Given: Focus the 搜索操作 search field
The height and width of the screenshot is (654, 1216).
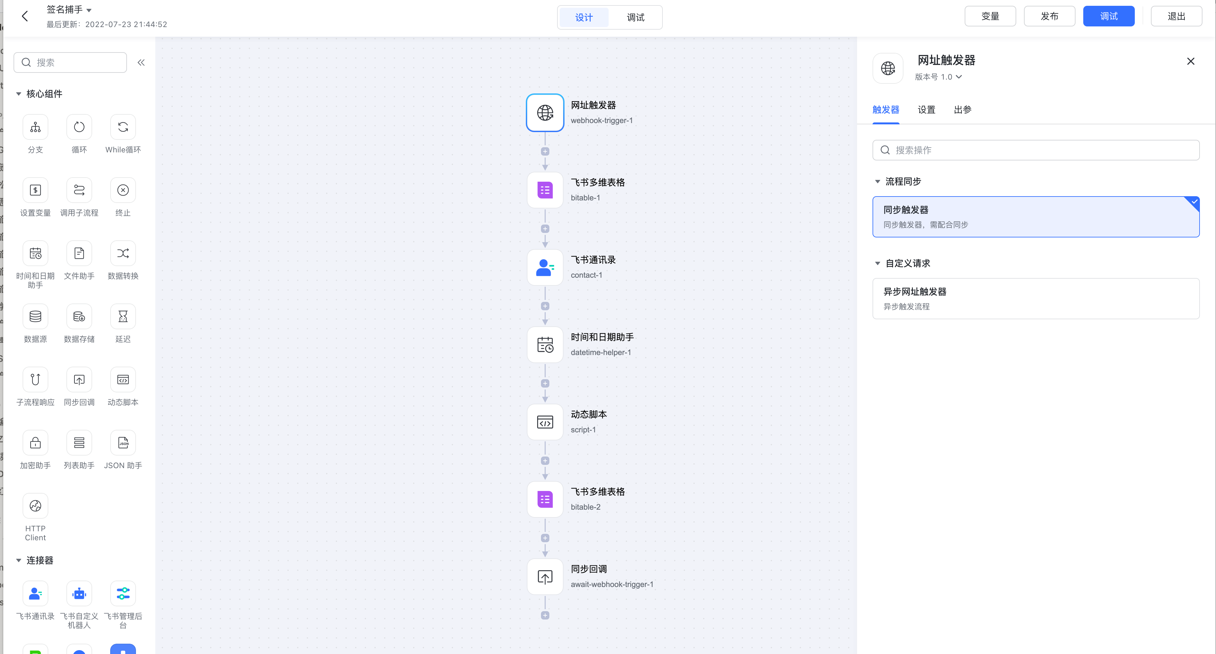Looking at the screenshot, I should [1036, 150].
